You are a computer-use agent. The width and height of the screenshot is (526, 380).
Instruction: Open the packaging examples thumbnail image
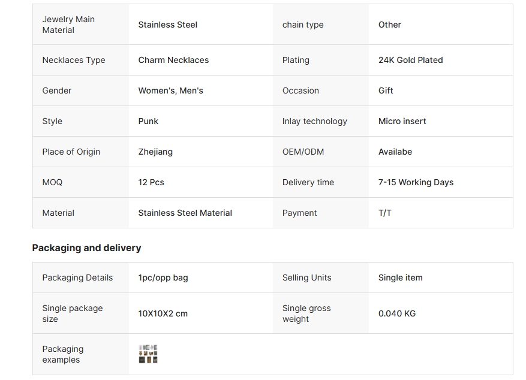pyautogui.click(x=148, y=354)
